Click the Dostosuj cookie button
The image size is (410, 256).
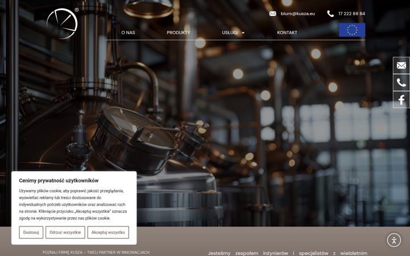tap(31, 232)
